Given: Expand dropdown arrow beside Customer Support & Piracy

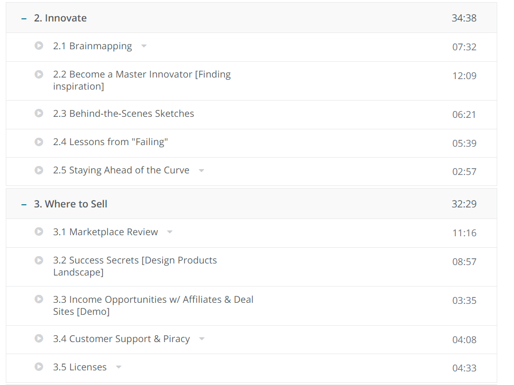Looking at the screenshot, I should [x=202, y=339].
